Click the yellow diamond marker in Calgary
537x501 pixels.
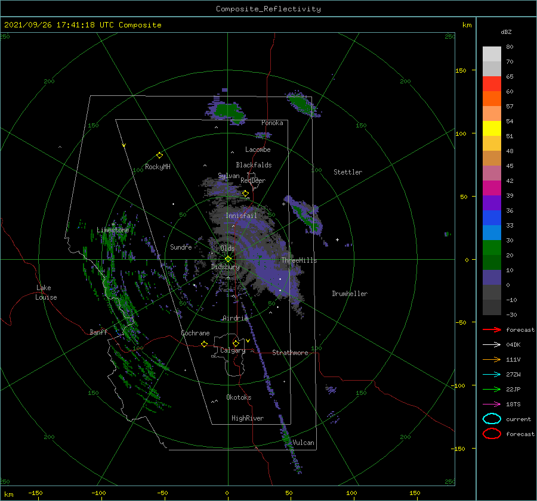tap(236, 343)
